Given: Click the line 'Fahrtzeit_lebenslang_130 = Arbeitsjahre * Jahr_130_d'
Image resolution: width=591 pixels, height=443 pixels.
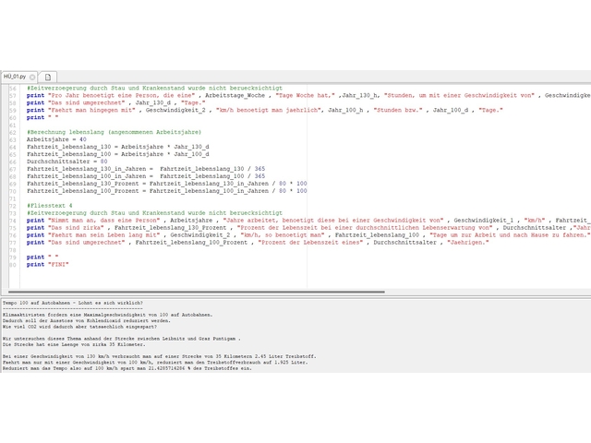Looking at the screenshot, I should tap(117, 147).
